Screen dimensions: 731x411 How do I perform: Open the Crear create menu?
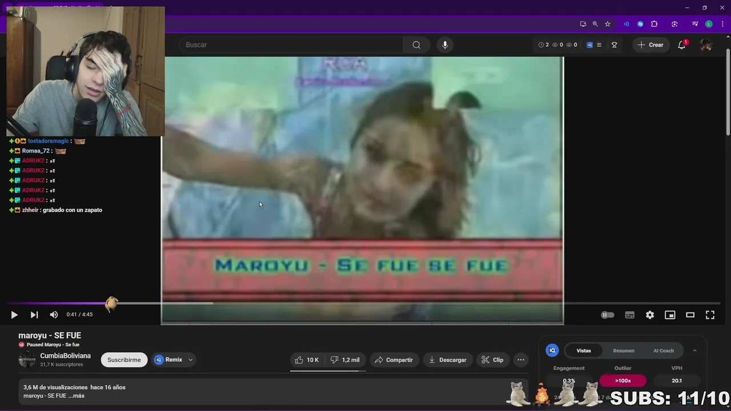[650, 45]
